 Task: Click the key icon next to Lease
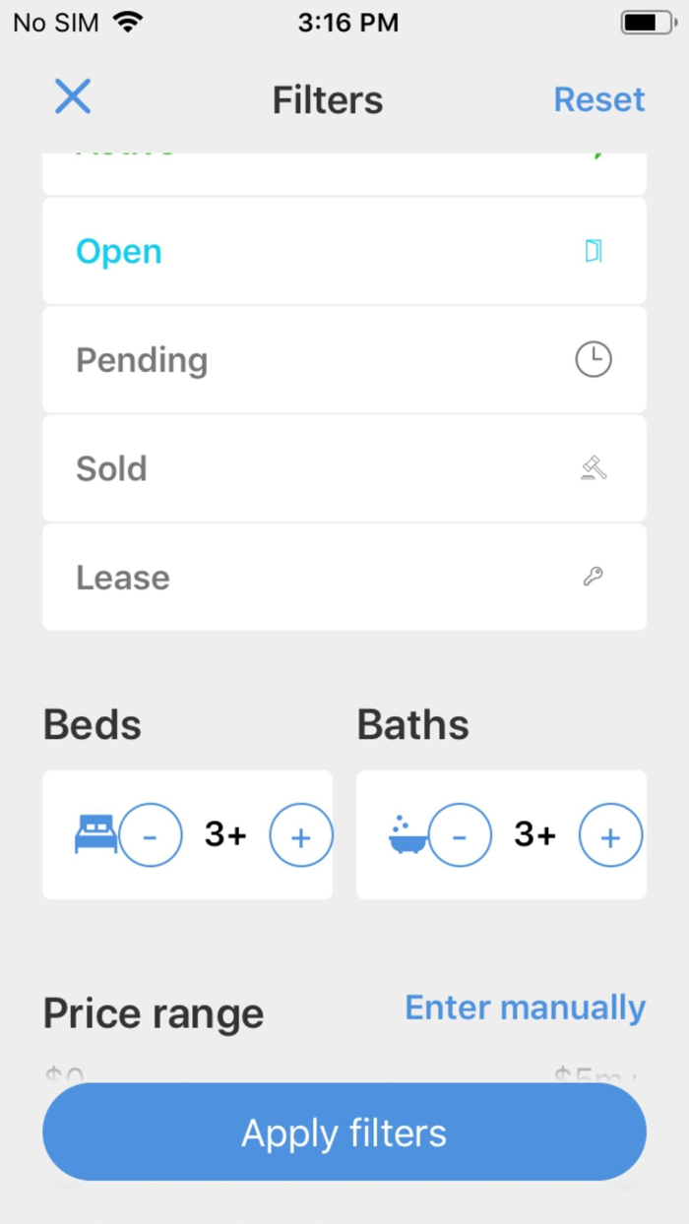pos(593,578)
